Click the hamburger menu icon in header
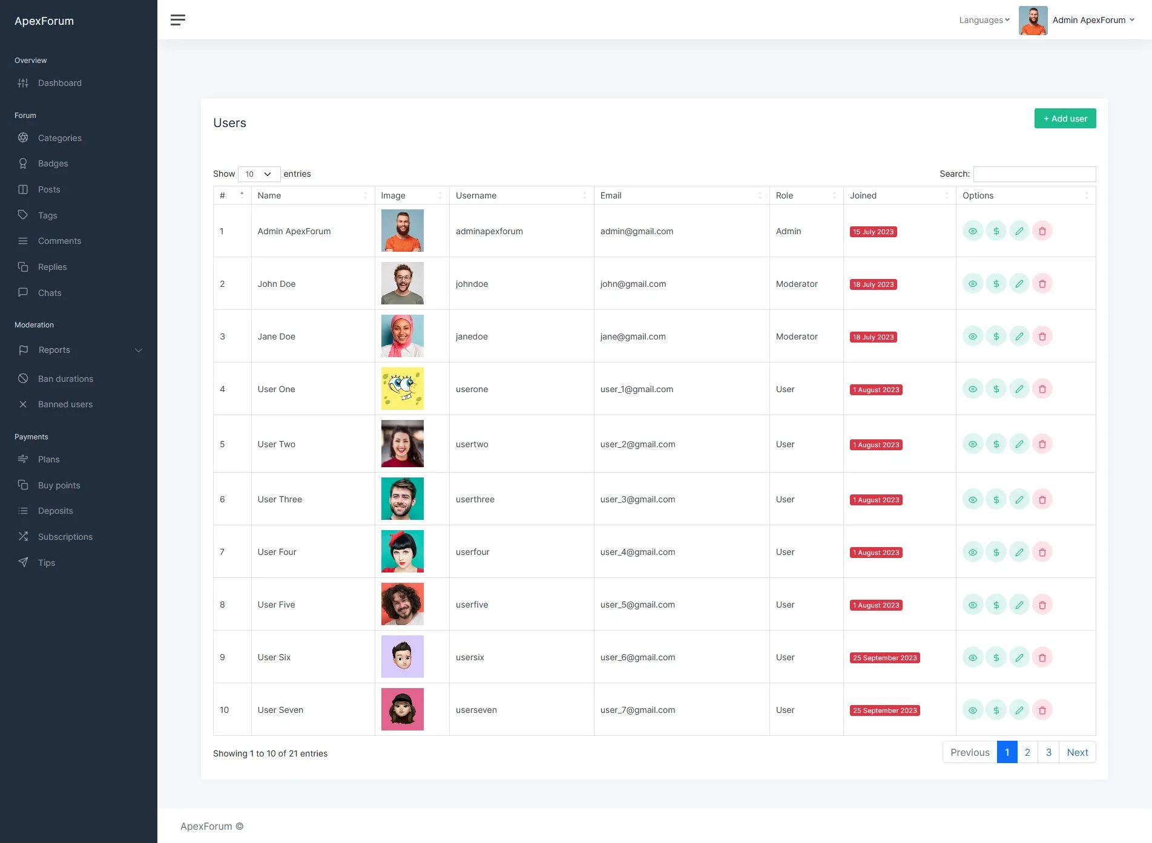Screen dimensions: 1152x843 [x=178, y=20]
